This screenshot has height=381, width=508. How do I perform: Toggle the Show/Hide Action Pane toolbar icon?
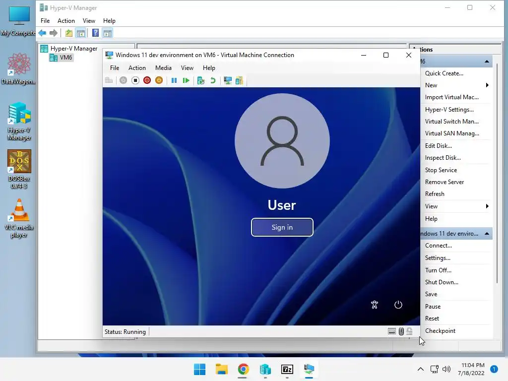click(108, 33)
